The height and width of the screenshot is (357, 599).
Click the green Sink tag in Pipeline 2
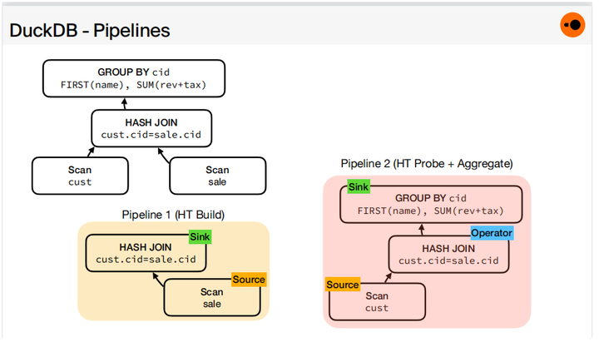[359, 188]
